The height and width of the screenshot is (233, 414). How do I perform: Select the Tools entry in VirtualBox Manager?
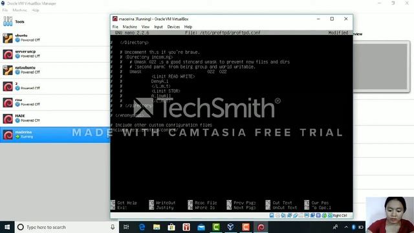(54, 21)
